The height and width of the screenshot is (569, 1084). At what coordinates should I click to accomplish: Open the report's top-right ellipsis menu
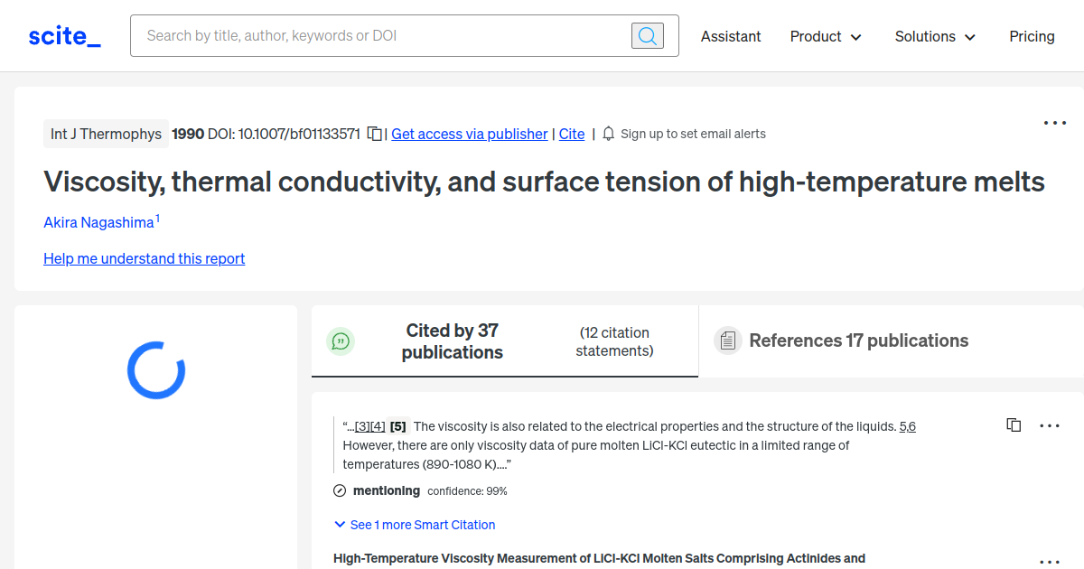pos(1054,123)
